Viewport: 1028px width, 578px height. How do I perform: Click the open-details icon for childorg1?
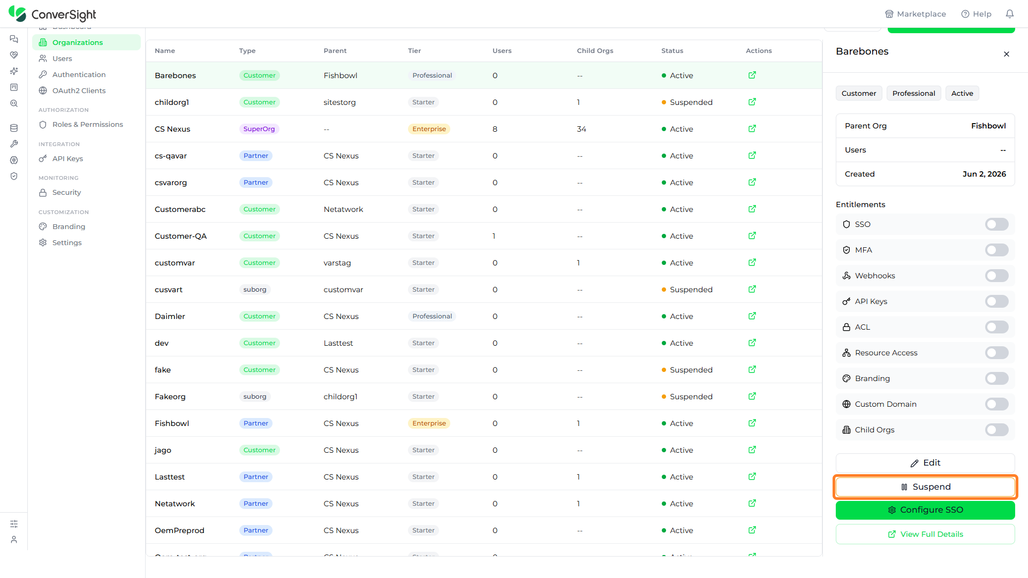point(752,102)
